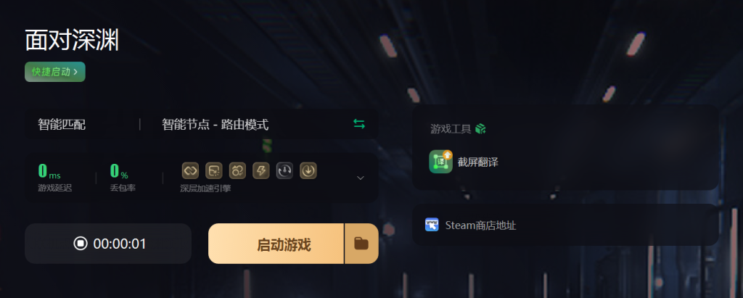
Task: Click the green cube icon beside 游戏工具
Action: click(480, 129)
